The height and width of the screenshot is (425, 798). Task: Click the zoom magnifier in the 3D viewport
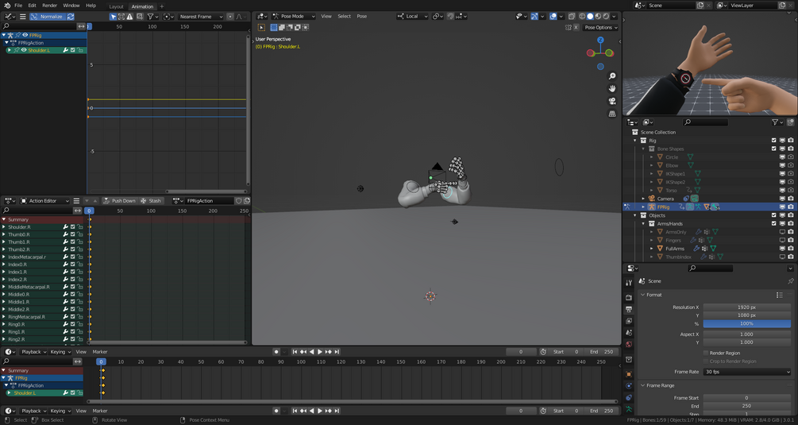[612, 75]
